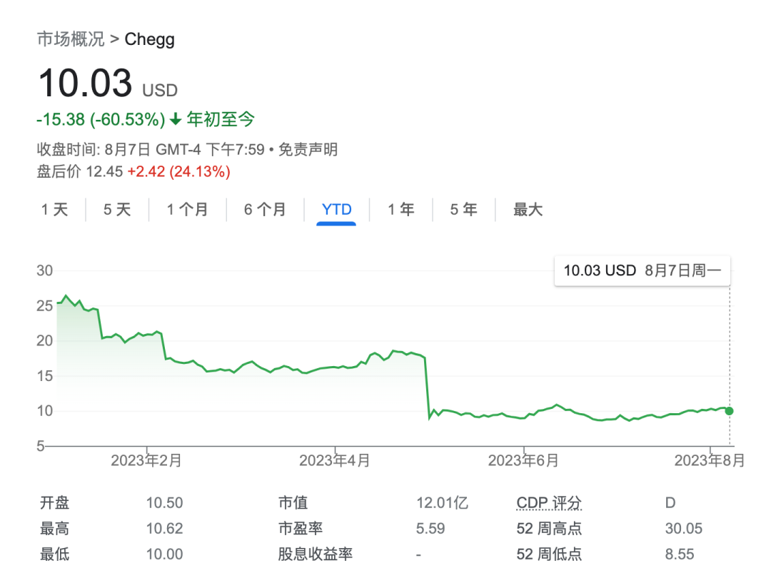Show the 1 年 chart view

[401, 210]
